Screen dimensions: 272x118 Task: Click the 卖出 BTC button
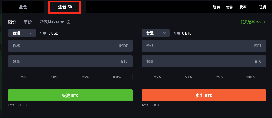point(204,95)
